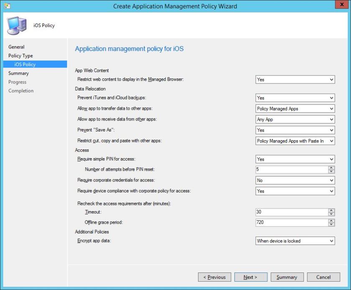Select the Policy Type step in the sidebar

click(x=22, y=55)
